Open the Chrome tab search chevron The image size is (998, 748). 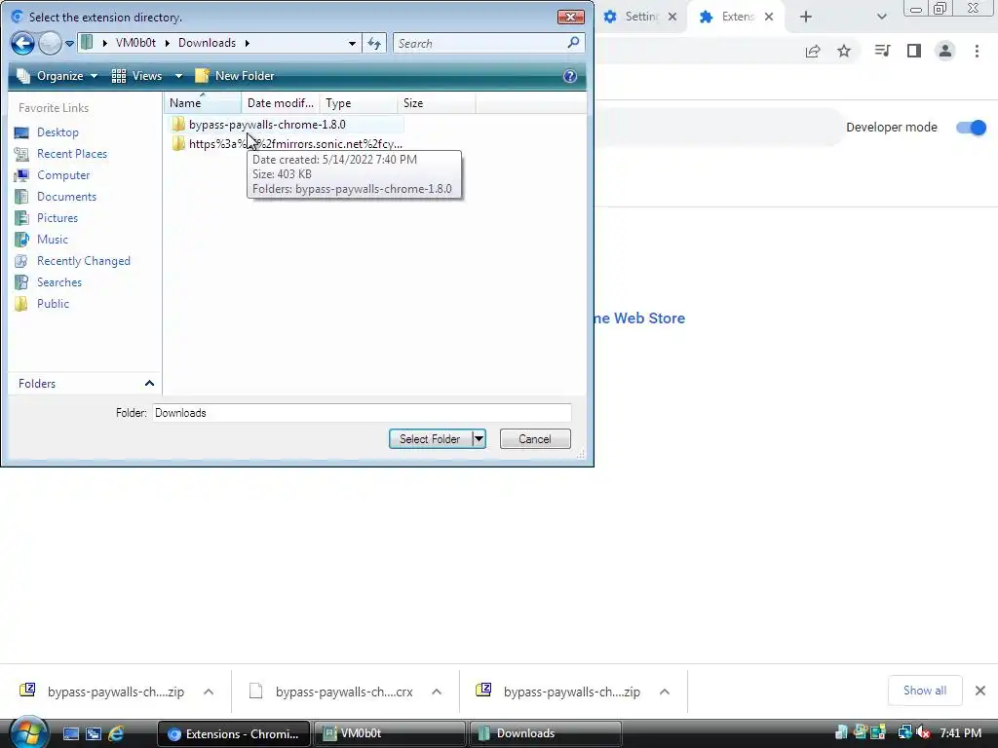pyautogui.click(x=881, y=17)
